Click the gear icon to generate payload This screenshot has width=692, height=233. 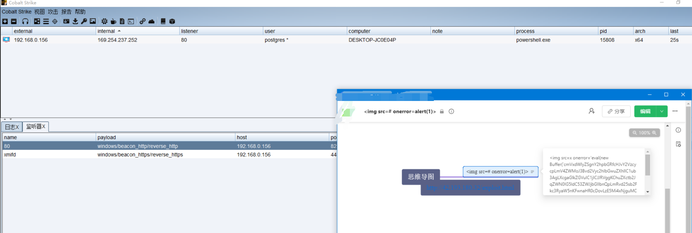[x=105, y=21]
